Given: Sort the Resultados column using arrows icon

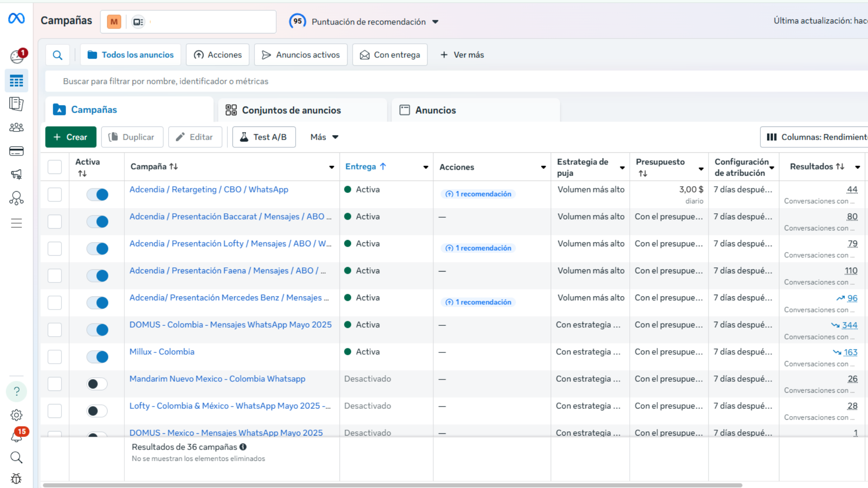Looking at the screenshot, I should tap(840, 167).
